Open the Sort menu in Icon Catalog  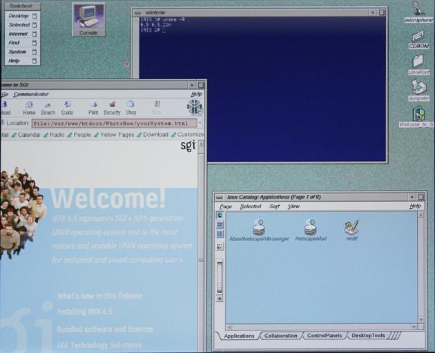point(274,207)
